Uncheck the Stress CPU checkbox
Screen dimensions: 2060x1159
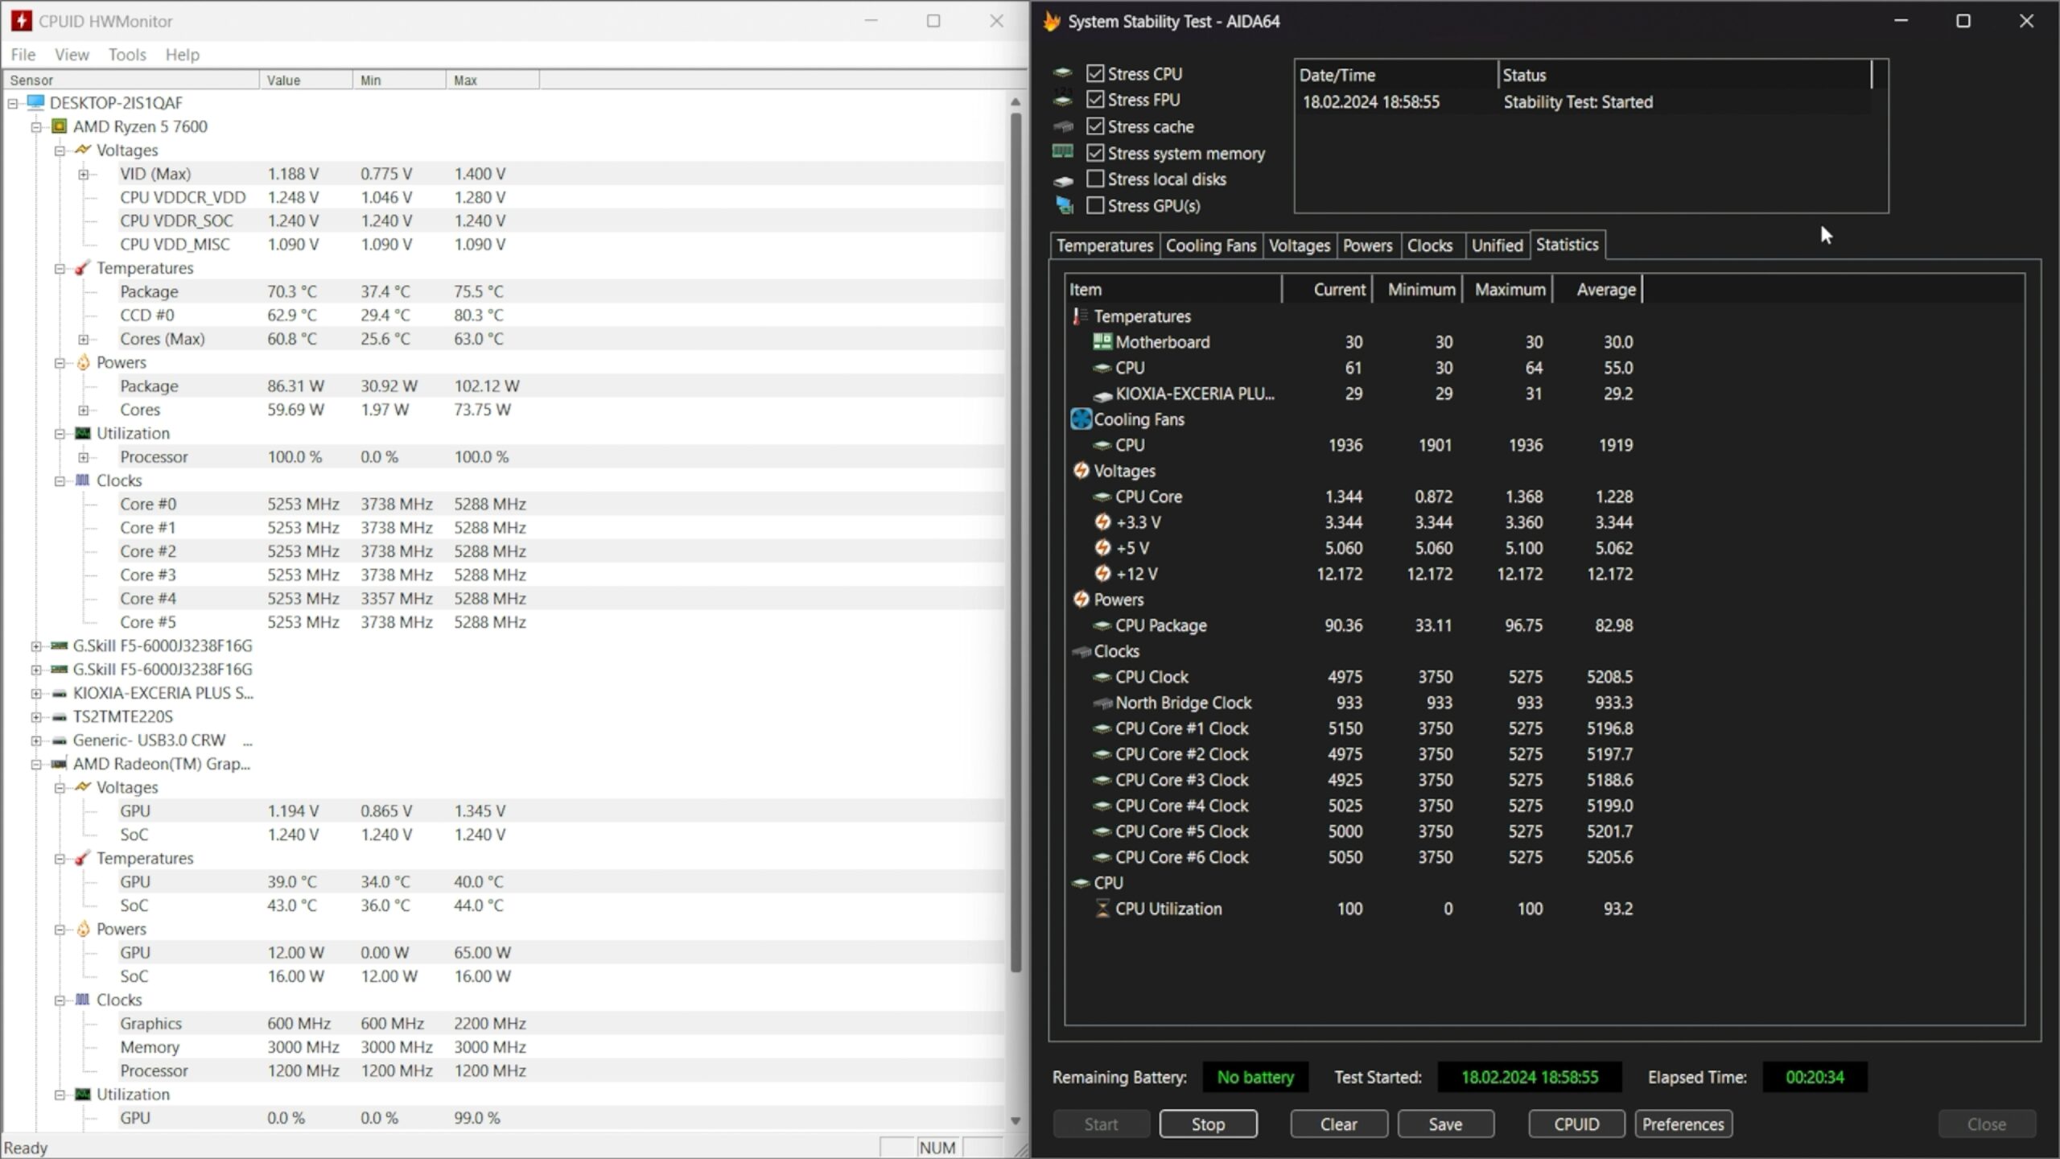pyautogui.click(x=1095, y=73)
